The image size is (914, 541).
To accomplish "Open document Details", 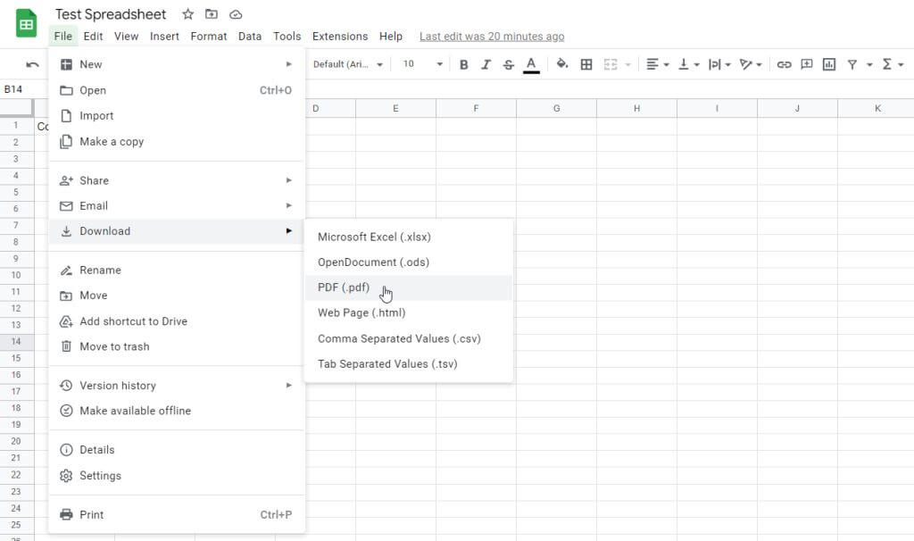I will coord(177,449).
